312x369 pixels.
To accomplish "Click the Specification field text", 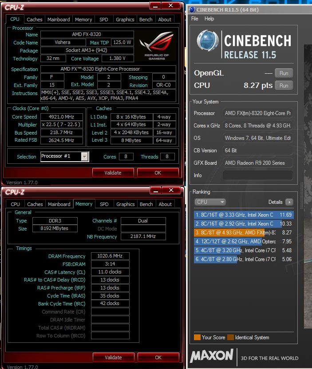I will [108, 69].
